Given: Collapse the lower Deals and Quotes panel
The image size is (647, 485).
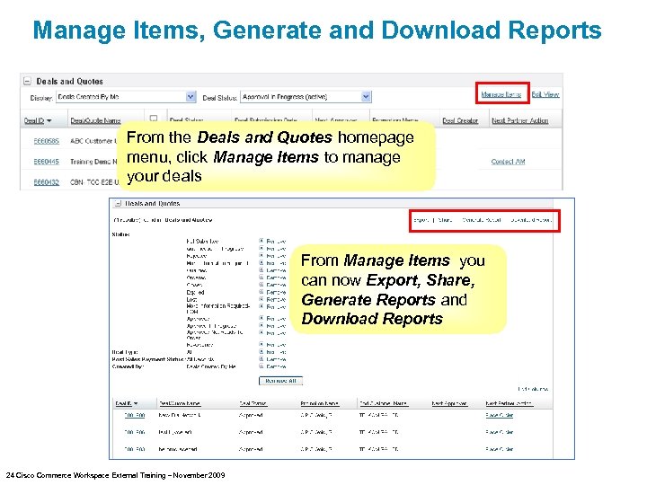Looking at the screenshot, I should coord(118,203).
